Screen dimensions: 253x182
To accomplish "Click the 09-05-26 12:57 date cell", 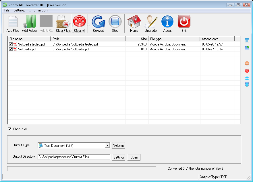I will [212, 44].
